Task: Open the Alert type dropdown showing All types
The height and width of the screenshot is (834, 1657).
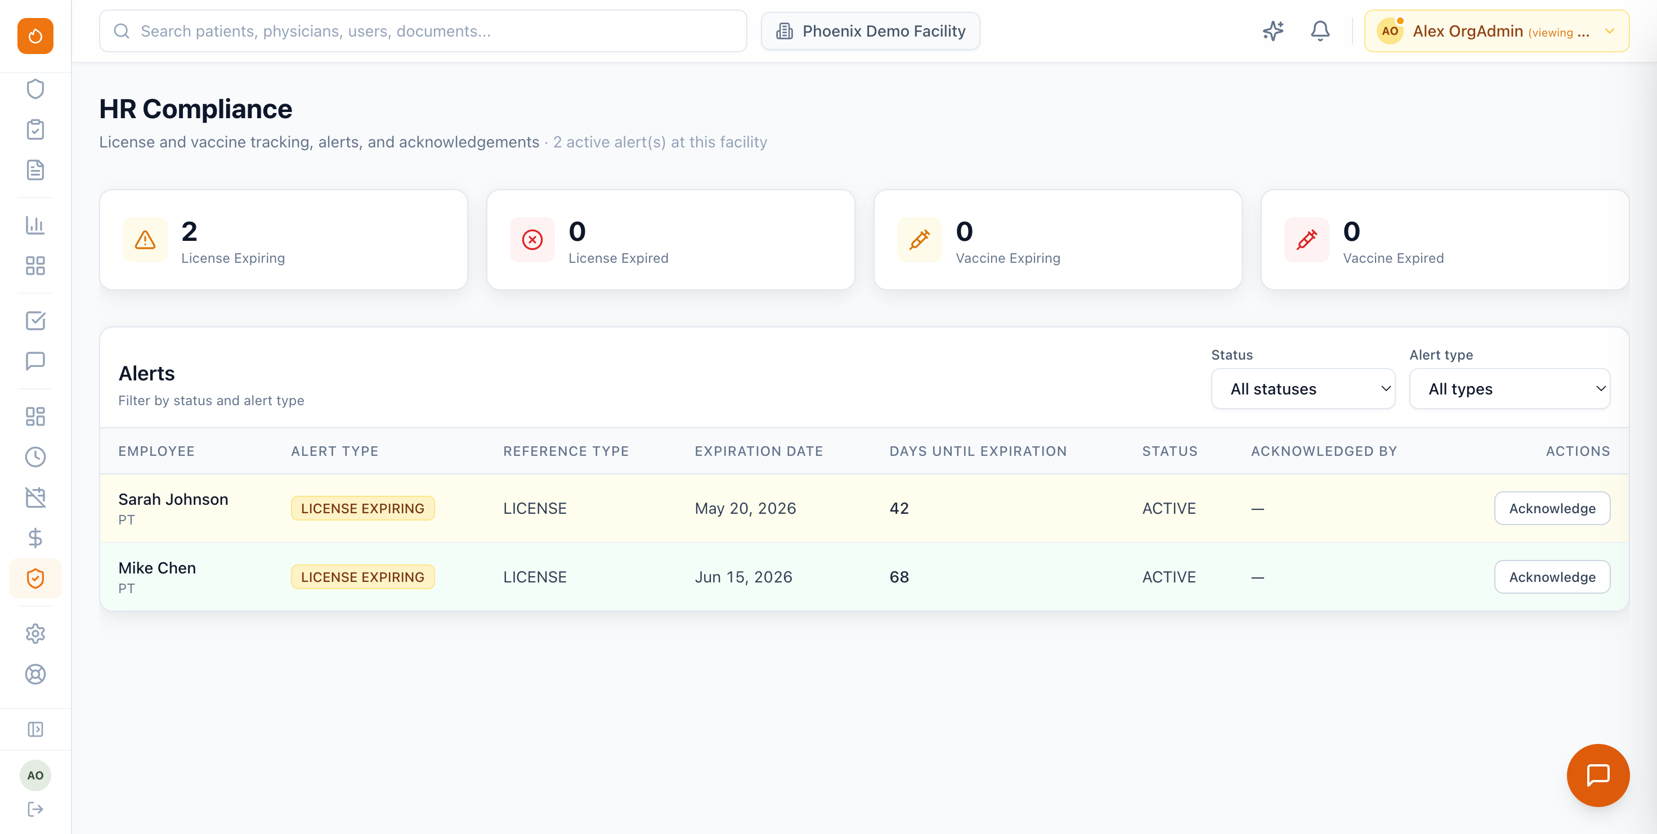Action: (x=1510, y=388)
